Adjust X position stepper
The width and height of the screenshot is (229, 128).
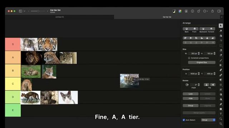click(x=199, y=74)
